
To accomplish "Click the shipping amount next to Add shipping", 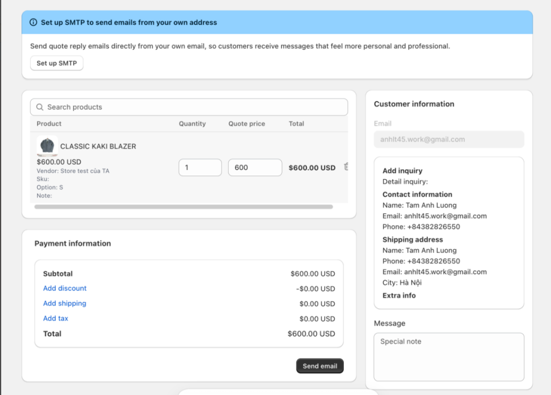I will [x=317, y=304].
